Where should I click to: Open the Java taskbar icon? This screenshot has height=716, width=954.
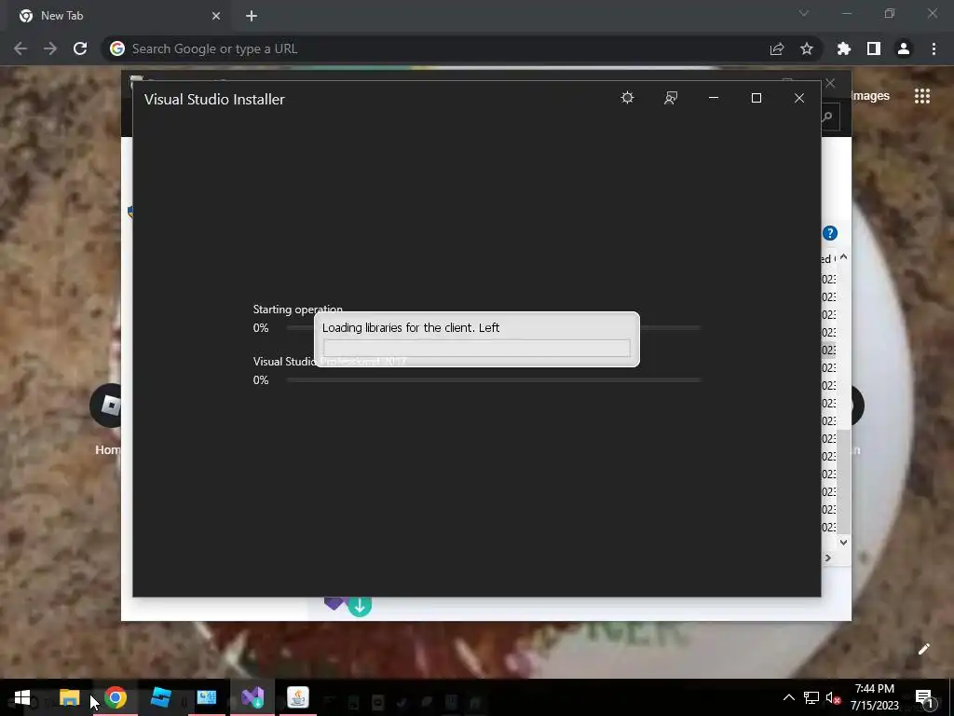coord(298,697)
